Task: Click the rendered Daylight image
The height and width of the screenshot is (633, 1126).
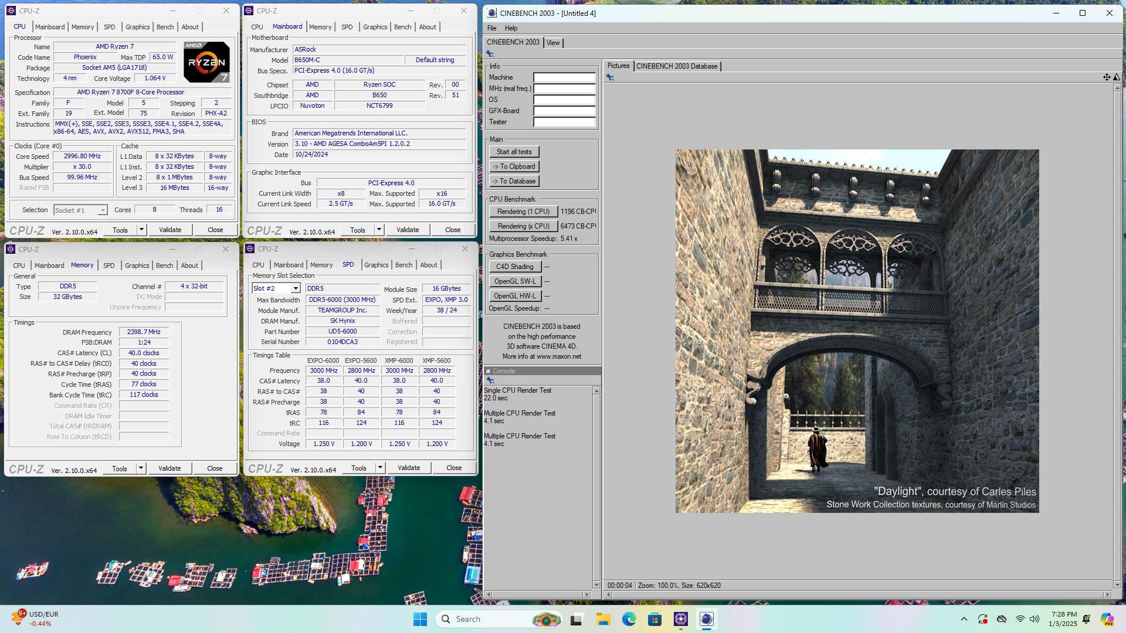Action: [x=857, y=331]
